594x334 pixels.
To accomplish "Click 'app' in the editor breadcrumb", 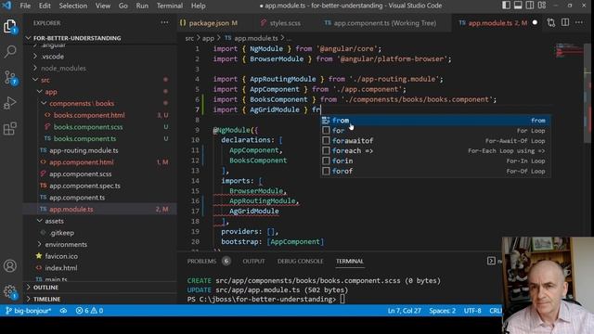I will pos(208,38).
